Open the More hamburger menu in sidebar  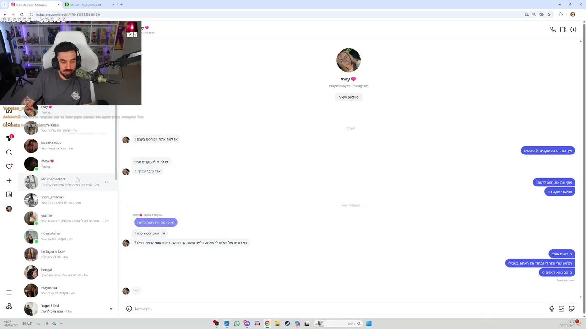[9, 292]
